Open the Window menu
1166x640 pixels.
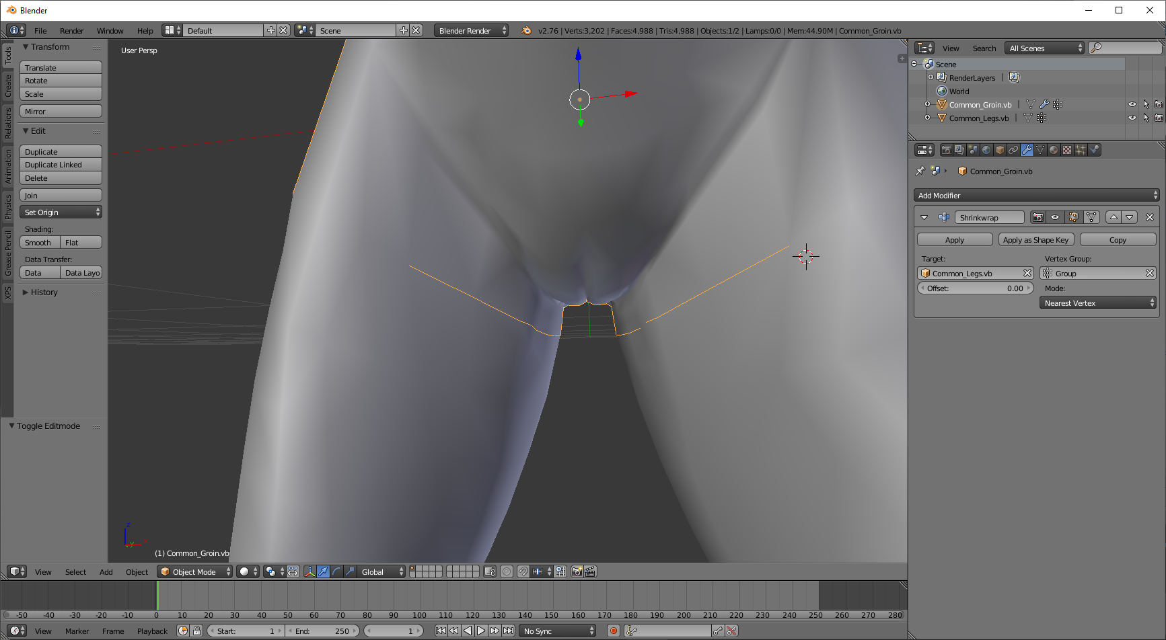point(110,30)
